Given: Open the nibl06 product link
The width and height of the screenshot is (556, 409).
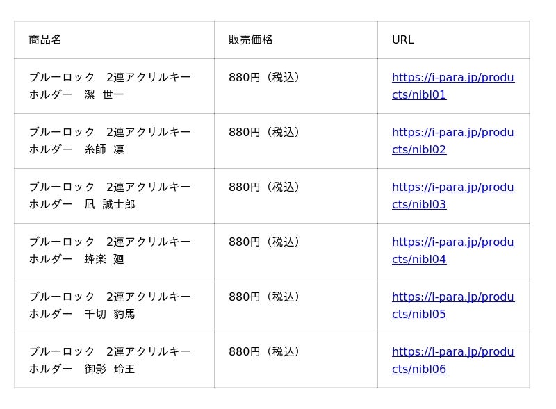Looking at the screenshot, I should [453, 360].
